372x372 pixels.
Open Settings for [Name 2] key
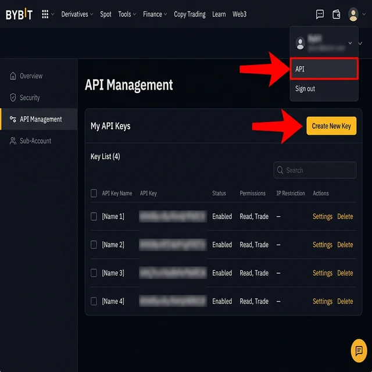coord(323,245)
